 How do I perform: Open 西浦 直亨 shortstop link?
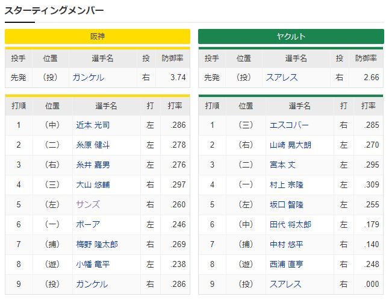(286, 264)
